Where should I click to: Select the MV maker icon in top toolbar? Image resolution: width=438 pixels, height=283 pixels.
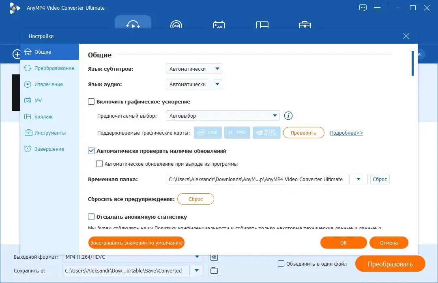tap(219, 25)
